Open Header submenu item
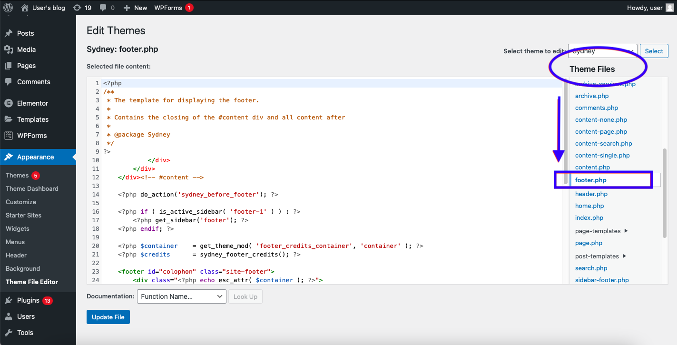Image resolution: width=677 pixels, height=345 pixels. 16,255
